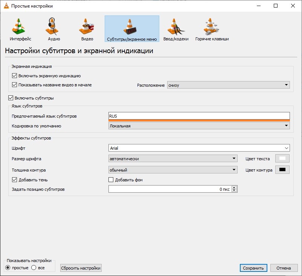Select the 'все' settings radio button

(x=34, y=268)
